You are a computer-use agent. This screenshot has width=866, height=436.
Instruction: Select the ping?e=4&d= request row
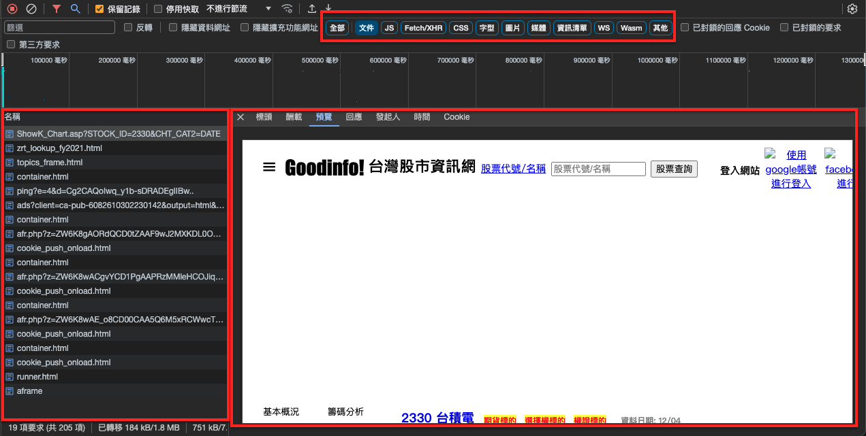114,191
